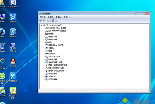Select the PC-20160620EAAG label
This screenshot has width=155, height=104.
pyautogui.click(x=53, y=25)
